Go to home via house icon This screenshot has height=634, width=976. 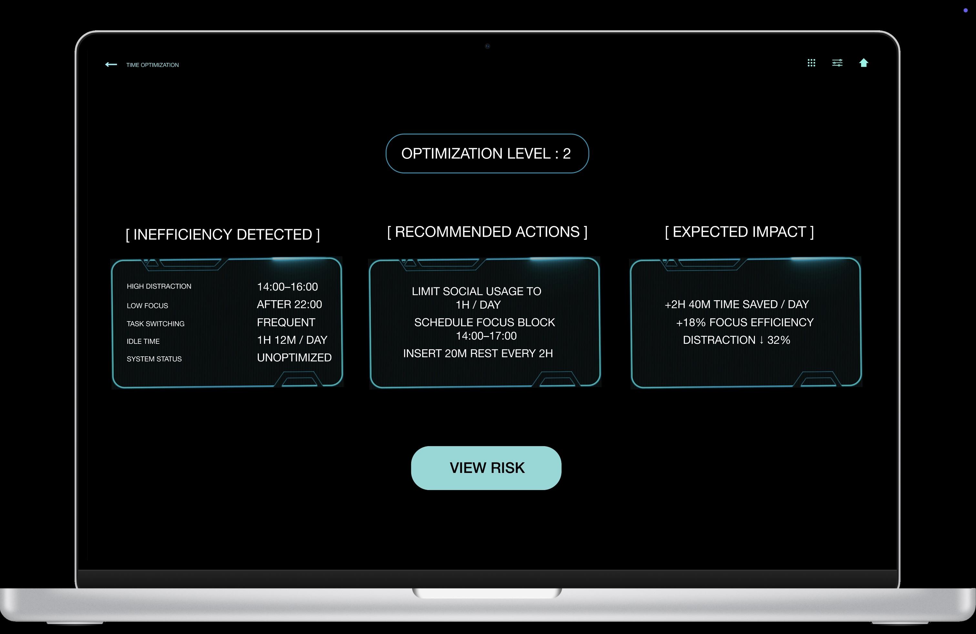[x=864, y=62]
